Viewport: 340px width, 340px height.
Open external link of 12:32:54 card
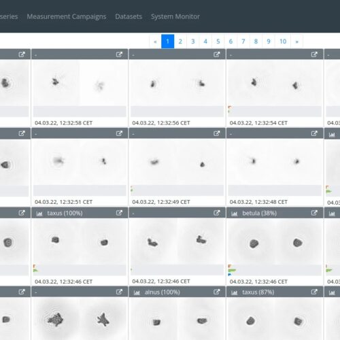314,54
